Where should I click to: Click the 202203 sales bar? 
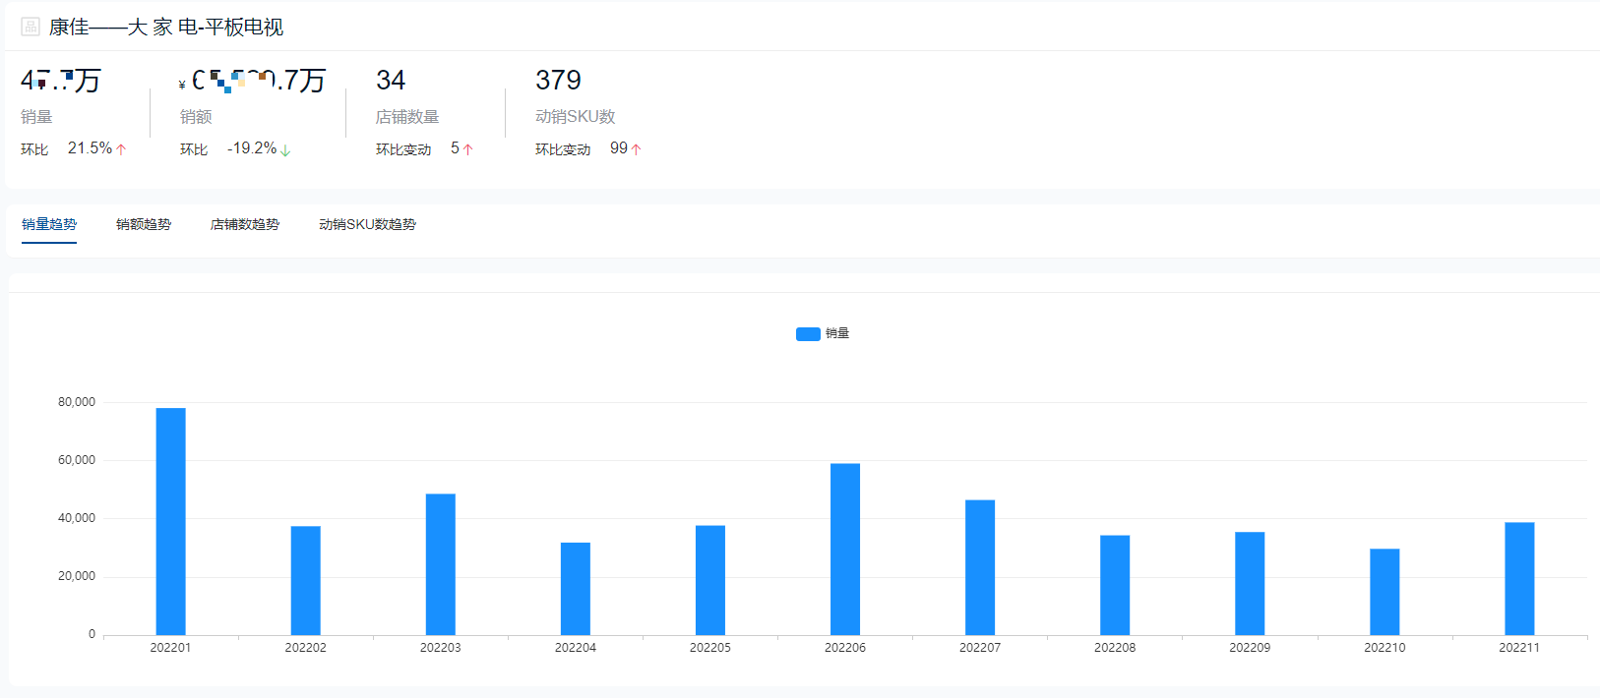tap(441, 564)
